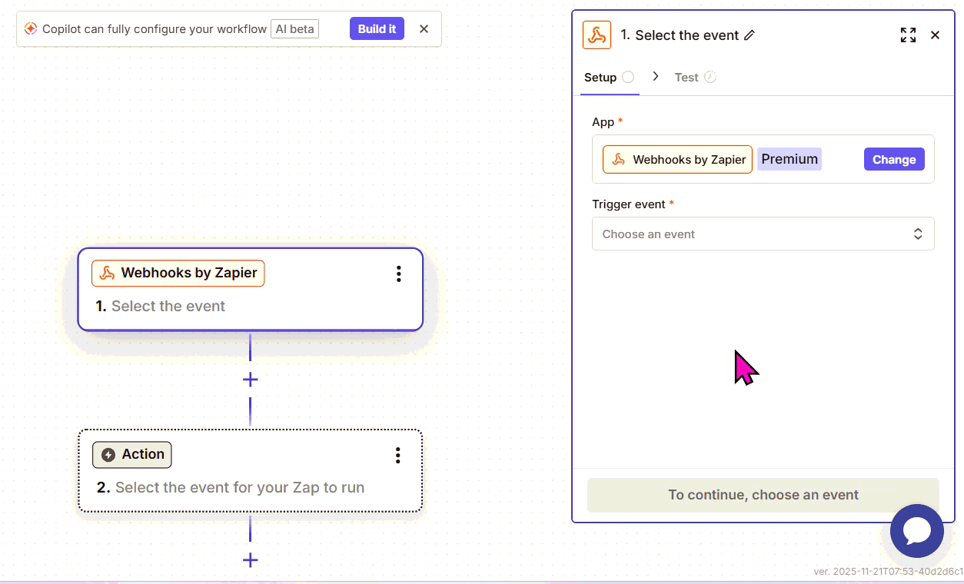Click the Webhooks logo in panel header

click(x=597, y=35)
